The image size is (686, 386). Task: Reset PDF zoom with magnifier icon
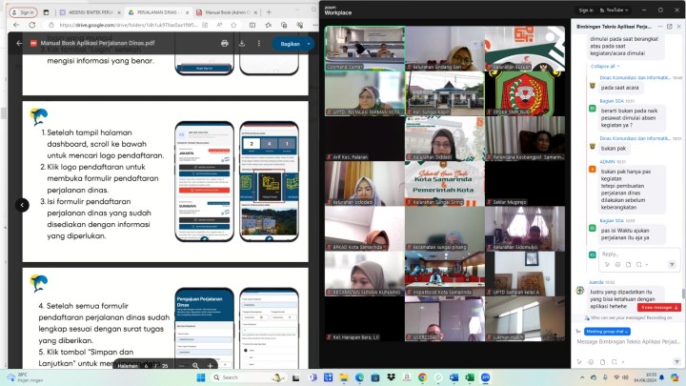pyautogui.click(x=195, y=365)
